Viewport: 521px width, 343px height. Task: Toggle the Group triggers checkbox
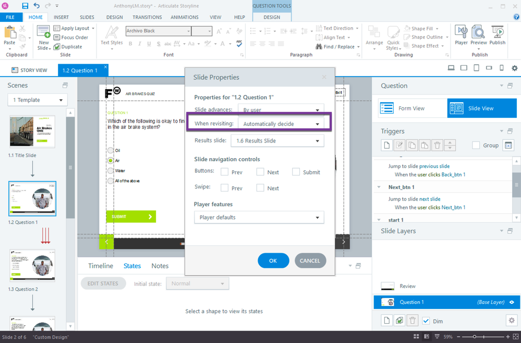point(476,145)
